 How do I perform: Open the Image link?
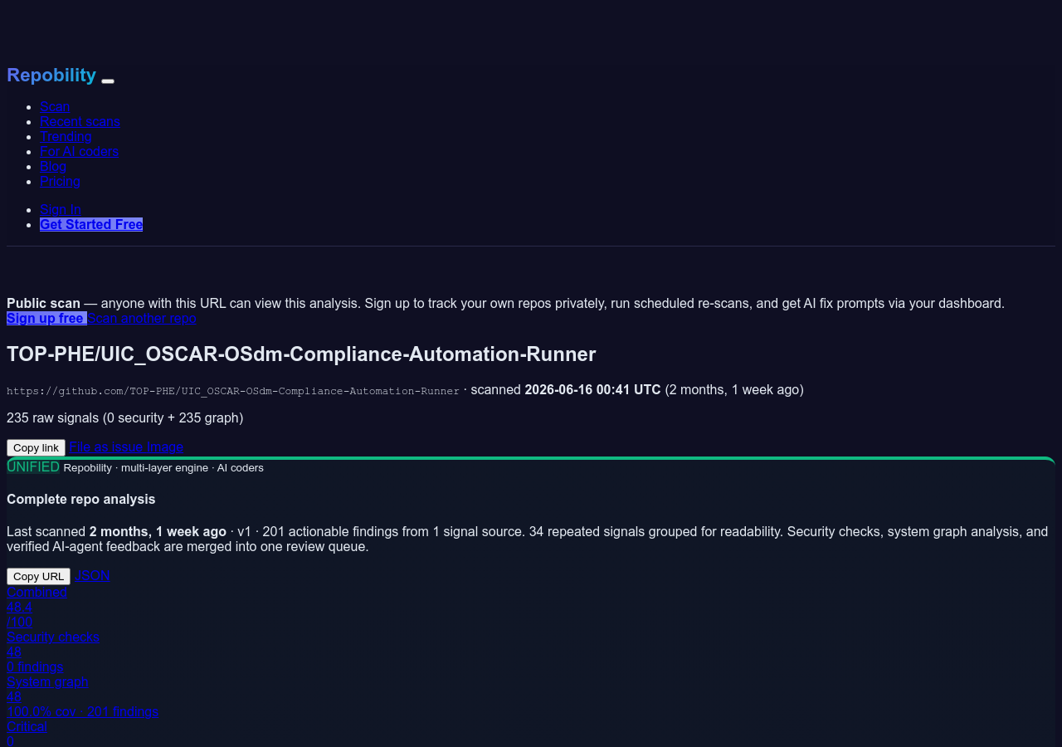pos(165,447)
